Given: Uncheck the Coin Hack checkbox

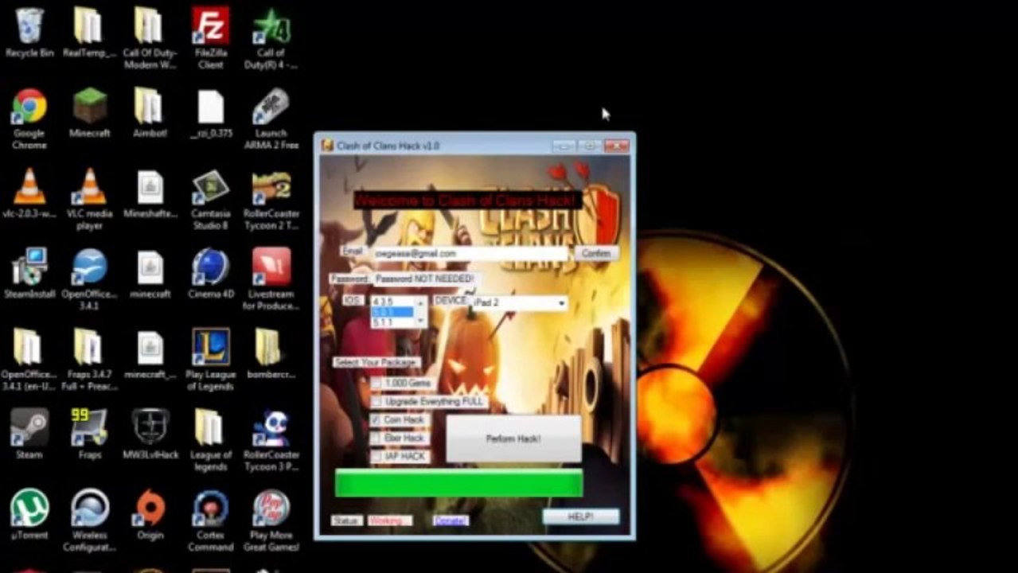Looking at the screenshot, I should point(377,420).
